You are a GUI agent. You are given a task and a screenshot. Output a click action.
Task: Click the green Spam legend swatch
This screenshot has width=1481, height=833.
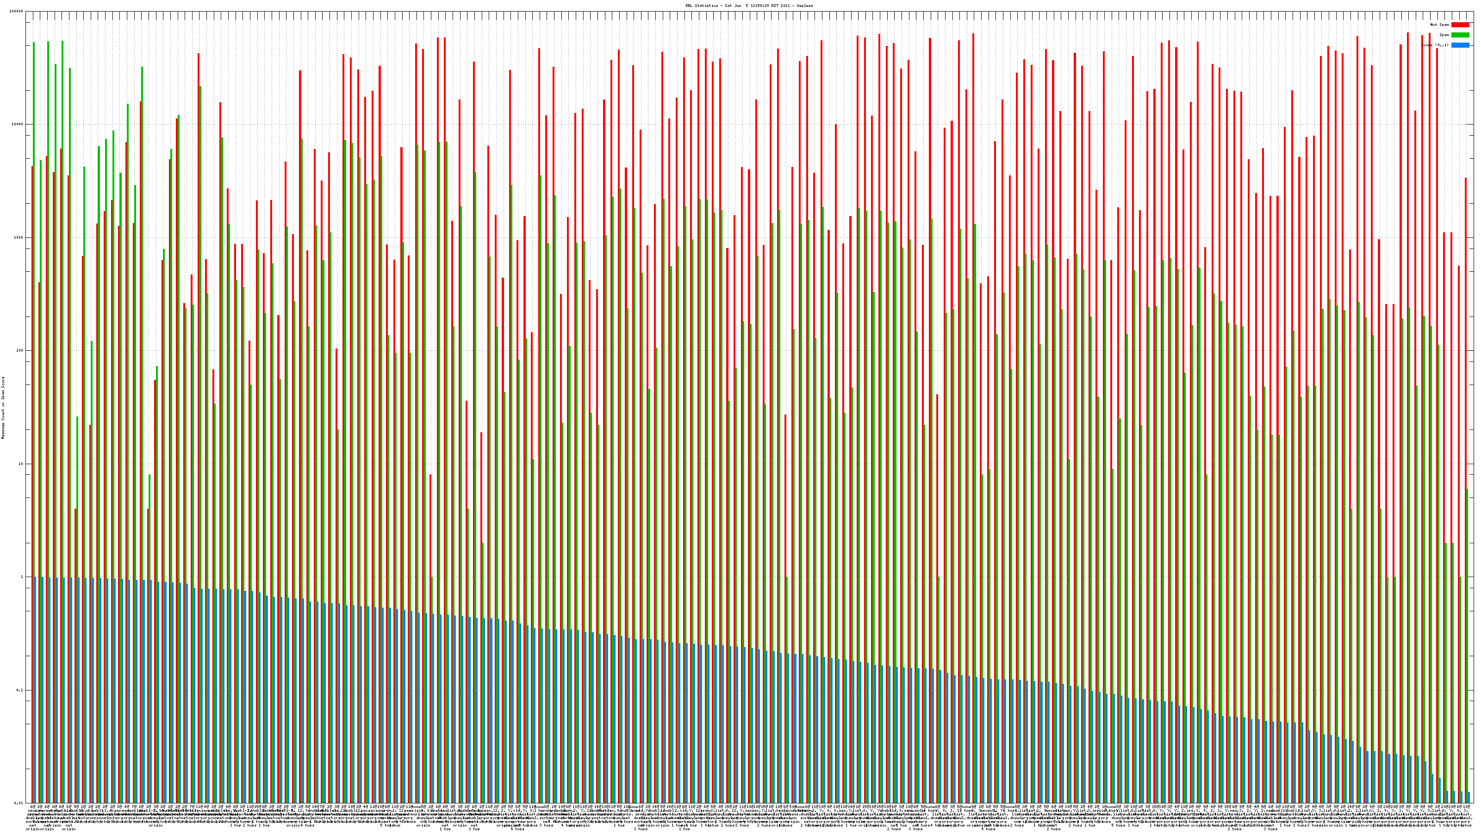1460,35
